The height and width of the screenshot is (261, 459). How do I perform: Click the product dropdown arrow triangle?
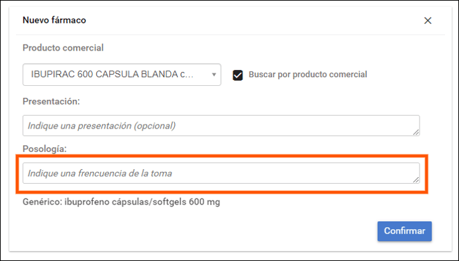pyautogui.click(x=214, y=75)
